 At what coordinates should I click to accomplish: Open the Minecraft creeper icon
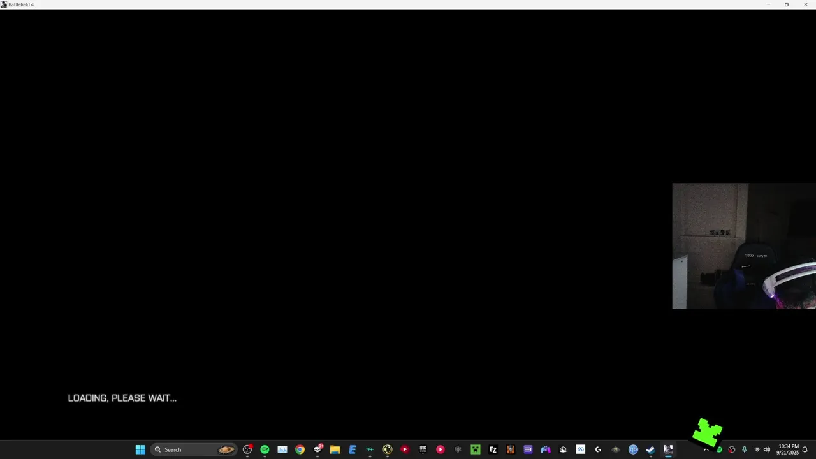coord(475,449)
